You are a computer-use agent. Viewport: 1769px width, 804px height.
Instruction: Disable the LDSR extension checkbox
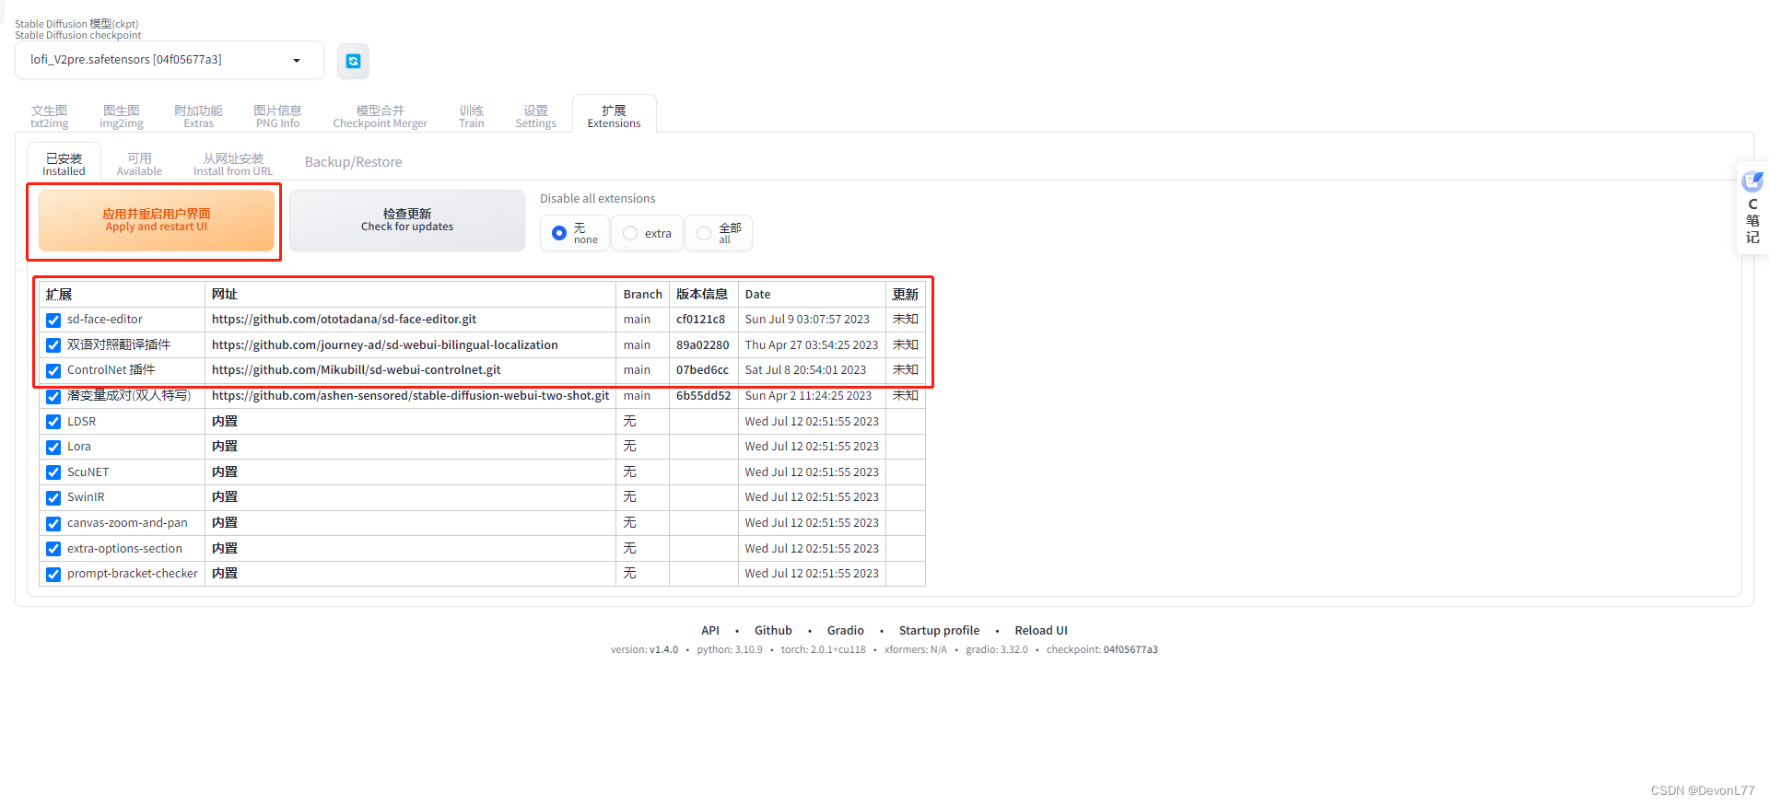point(53,422)
